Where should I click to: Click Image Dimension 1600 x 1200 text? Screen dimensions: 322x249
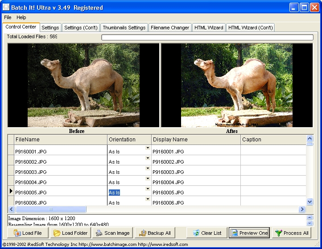41,218
